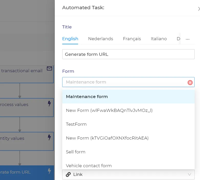Select Vehicle contact form option
Viewport: 200px width, 180px height.
[128, 165]
